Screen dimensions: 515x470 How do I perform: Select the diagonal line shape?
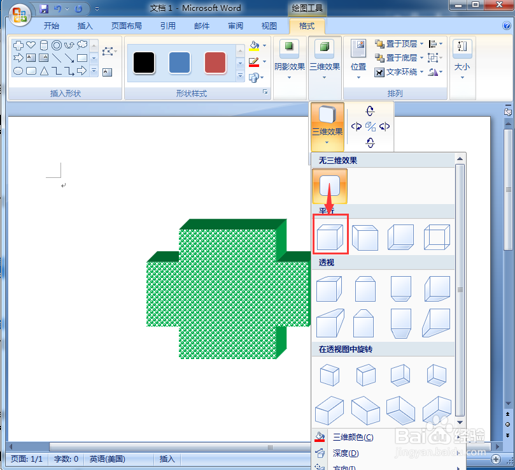[x=57, y=58]
